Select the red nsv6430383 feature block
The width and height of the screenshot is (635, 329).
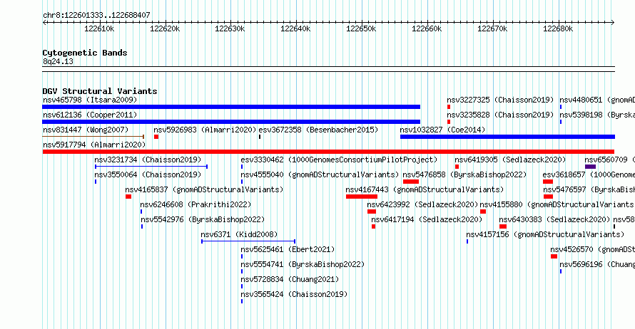click(503, 226)
